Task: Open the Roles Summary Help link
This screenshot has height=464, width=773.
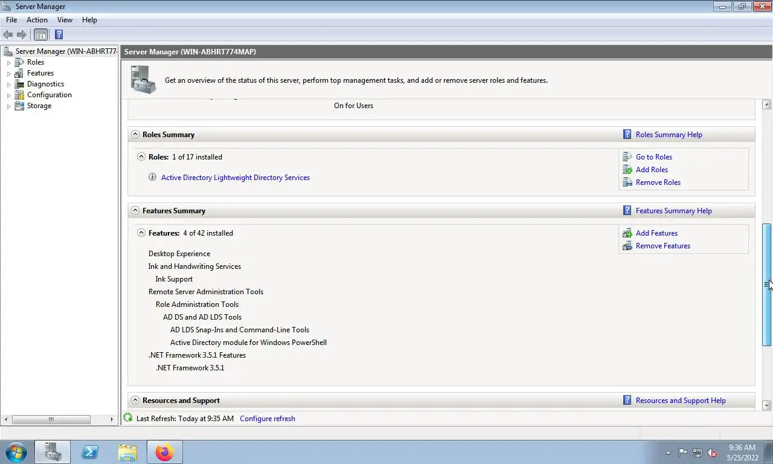Action: pyautogui.click(x=669, y=135)
